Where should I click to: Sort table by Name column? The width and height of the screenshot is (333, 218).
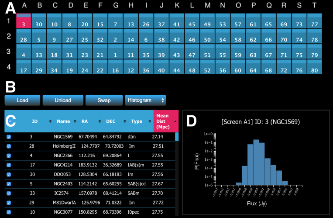(63, 121)
